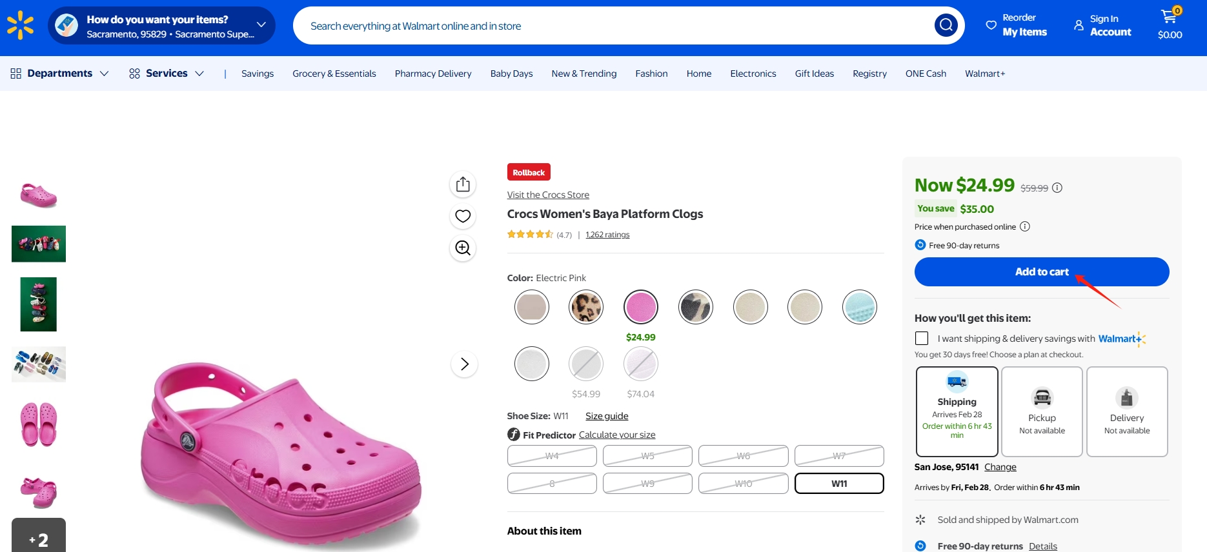Open Pharmacy Delivery
This screenshot has height=552, width=1207.
[433, 74]
